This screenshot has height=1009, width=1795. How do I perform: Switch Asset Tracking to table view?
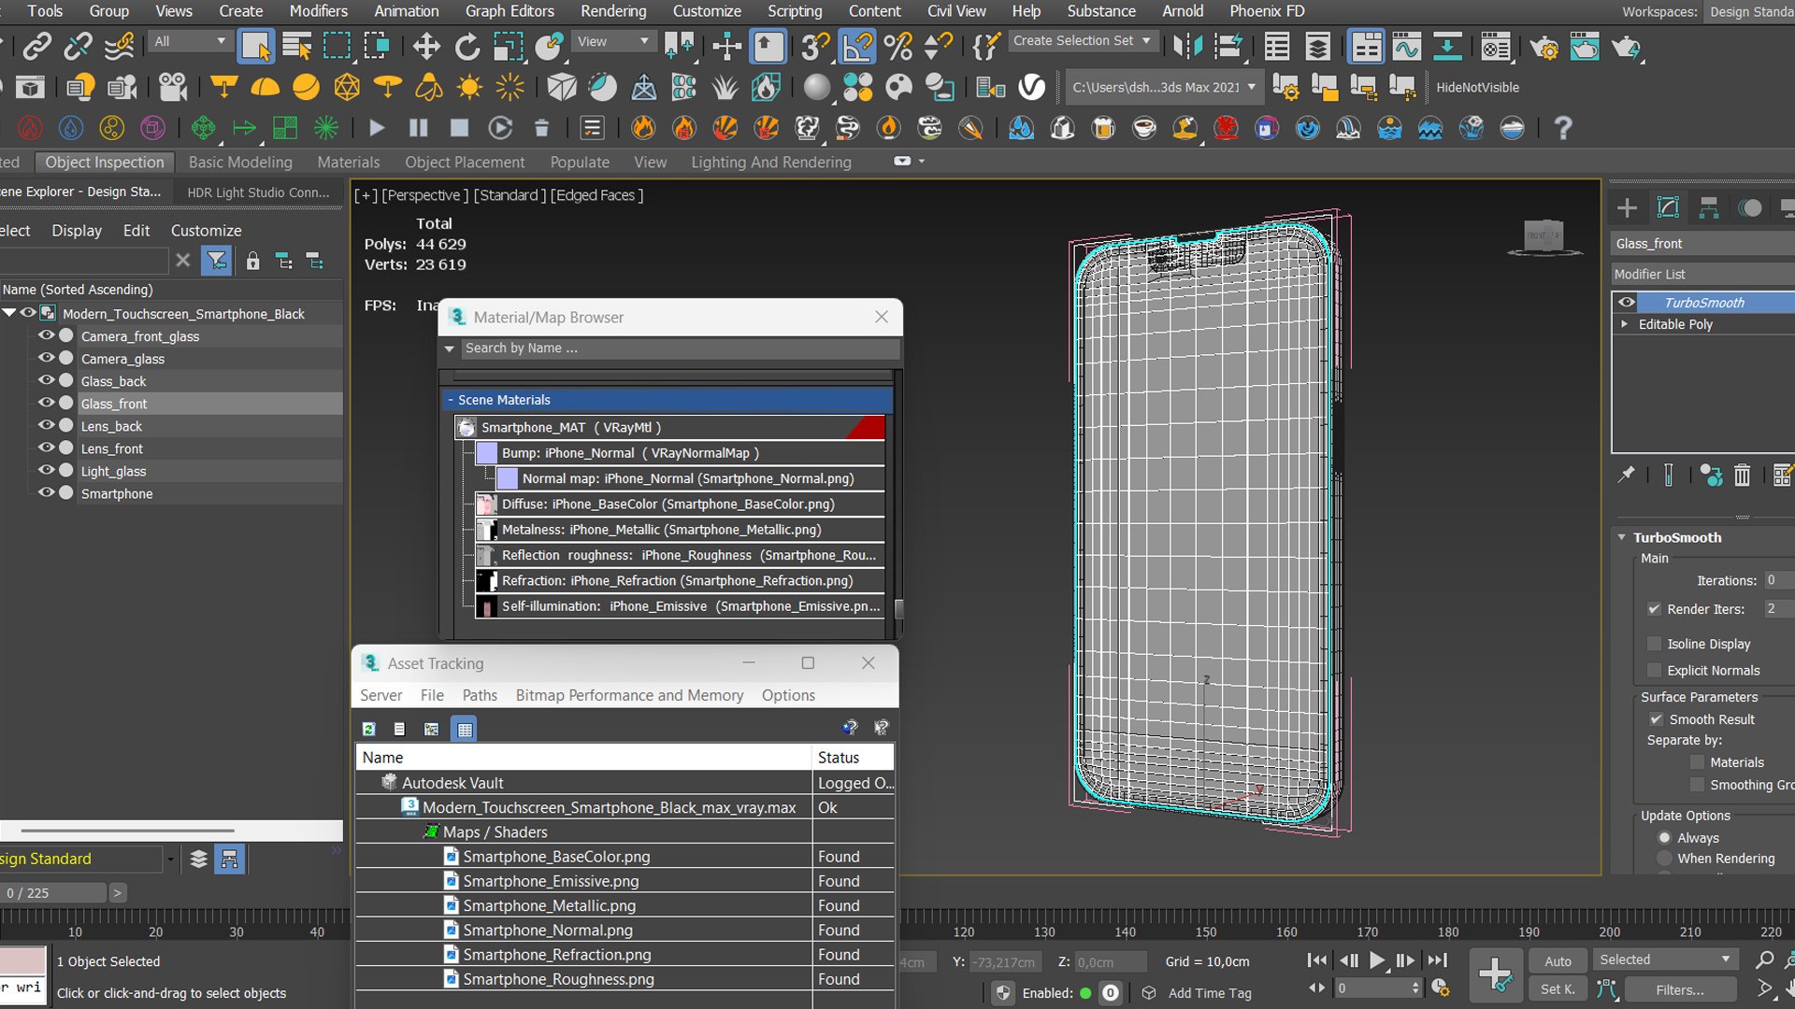[x=465, y=729]
